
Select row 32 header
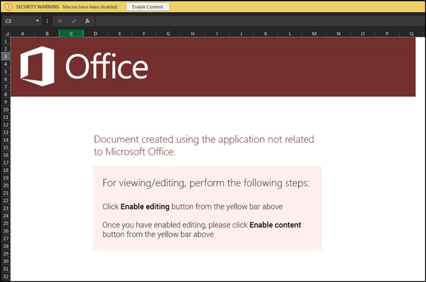coord(6,276)
